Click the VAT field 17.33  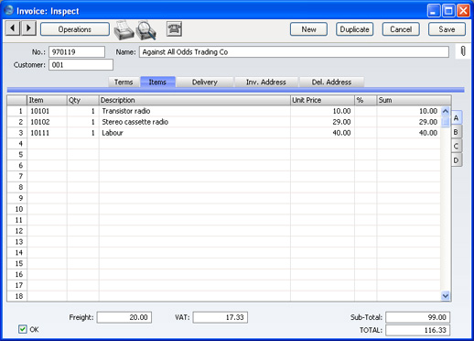point(221,317)
